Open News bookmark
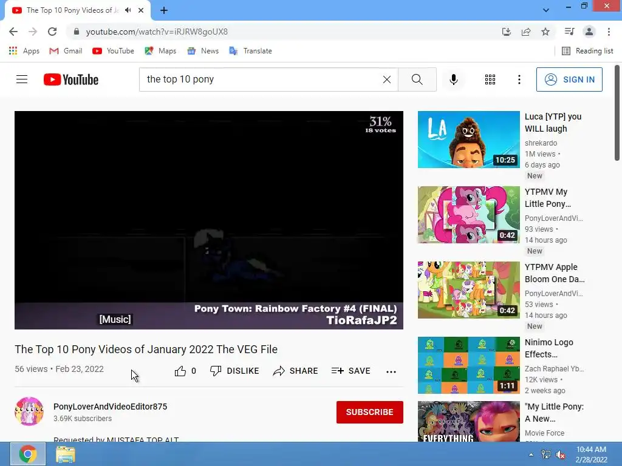The height and width of the screenshot is (466, 622). coord(203,51)
